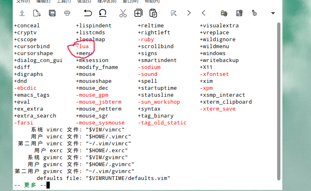The image size is (311, 191).
Task: Click the Run script gear icon
Action: pyautogui.click(x=254, y=13)
